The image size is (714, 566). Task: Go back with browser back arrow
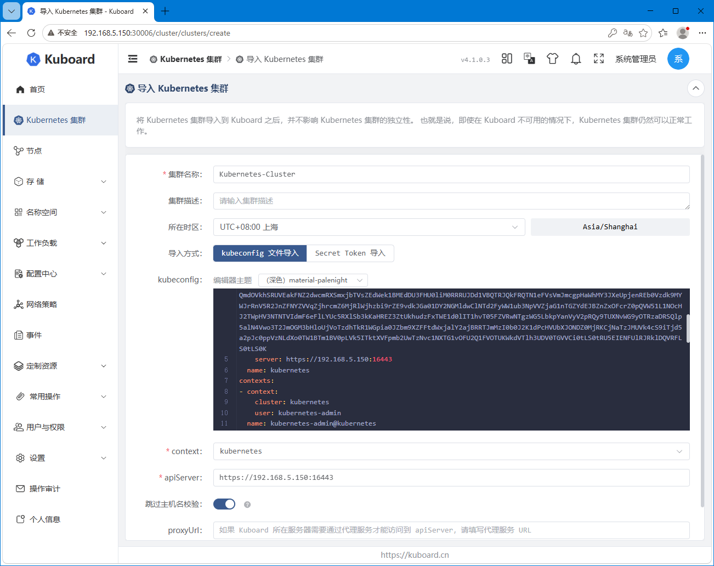(x=12, y=33)
